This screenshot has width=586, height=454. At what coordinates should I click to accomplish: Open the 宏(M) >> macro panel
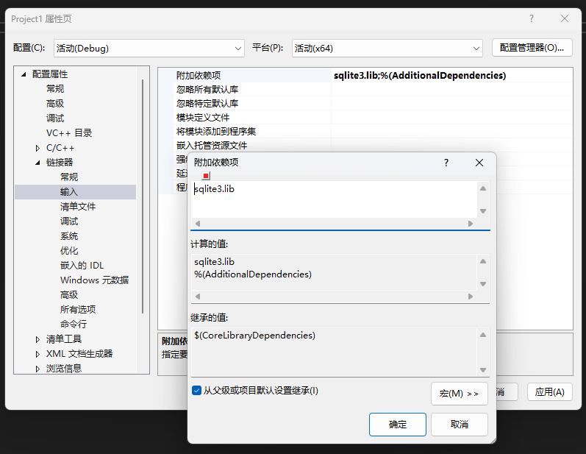point(459,394)
